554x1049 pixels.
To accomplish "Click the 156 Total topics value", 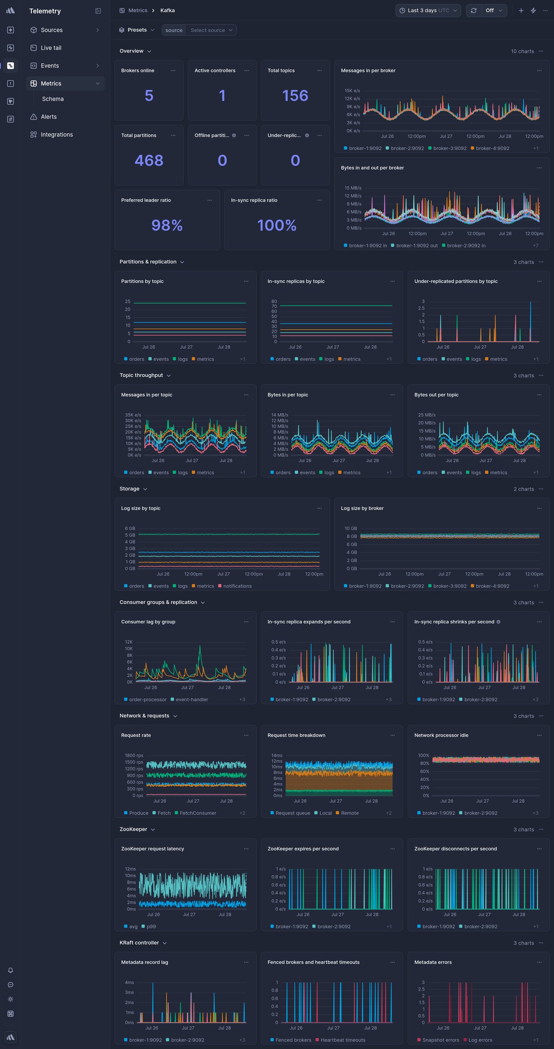I will tap(295, 95).
